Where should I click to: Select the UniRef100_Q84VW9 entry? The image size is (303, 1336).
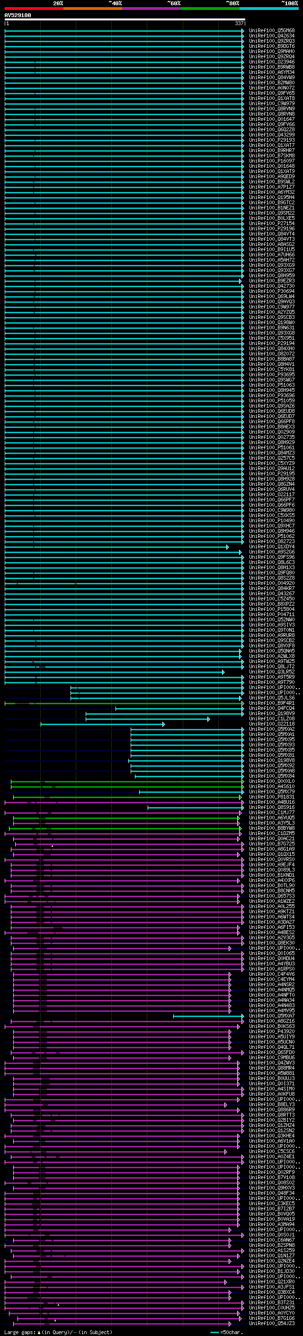(271, 77)
